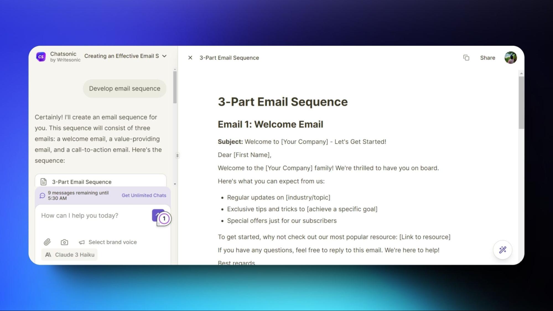Click the camera icon in input bar

pos(64,242)
